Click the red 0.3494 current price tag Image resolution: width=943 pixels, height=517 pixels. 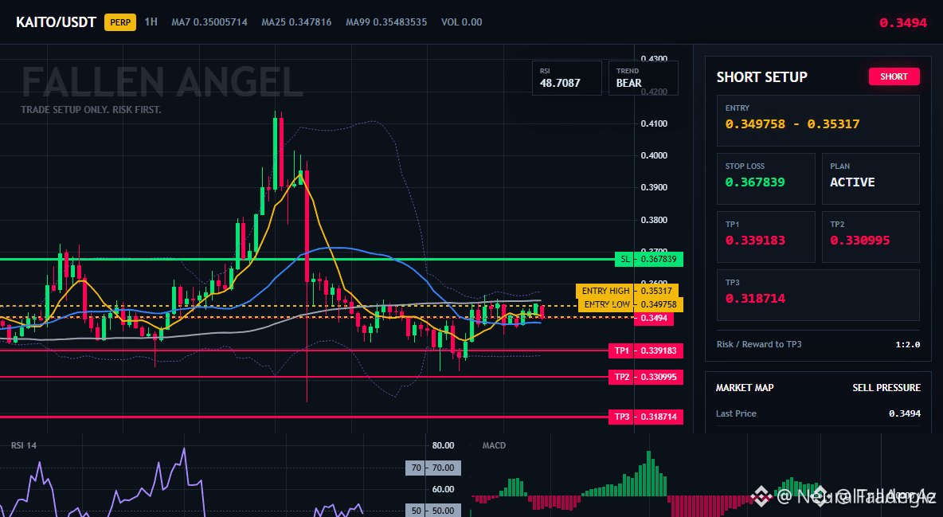click(654, 319)
